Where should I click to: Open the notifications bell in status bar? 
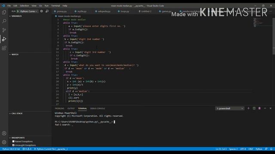click(271, 149)
